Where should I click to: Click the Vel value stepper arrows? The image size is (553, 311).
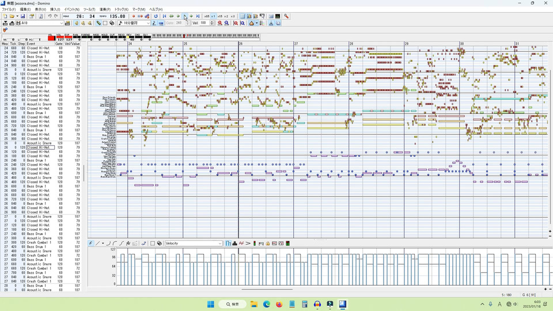[x=212, y=23]
